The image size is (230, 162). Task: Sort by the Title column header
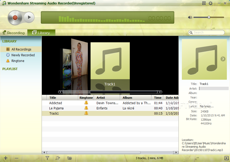(x=63, y=98)
